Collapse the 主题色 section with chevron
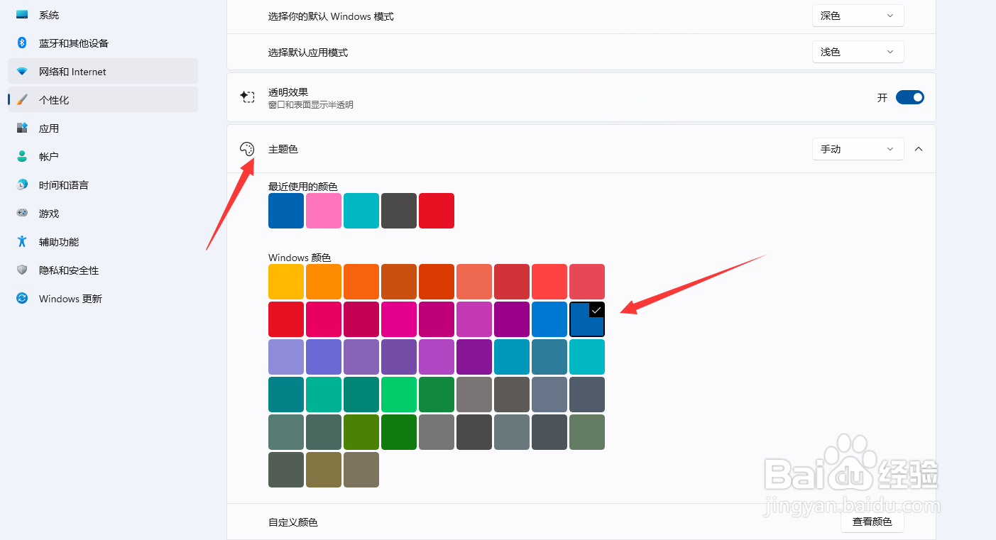The image size is (996, 540). click(919, 149)
